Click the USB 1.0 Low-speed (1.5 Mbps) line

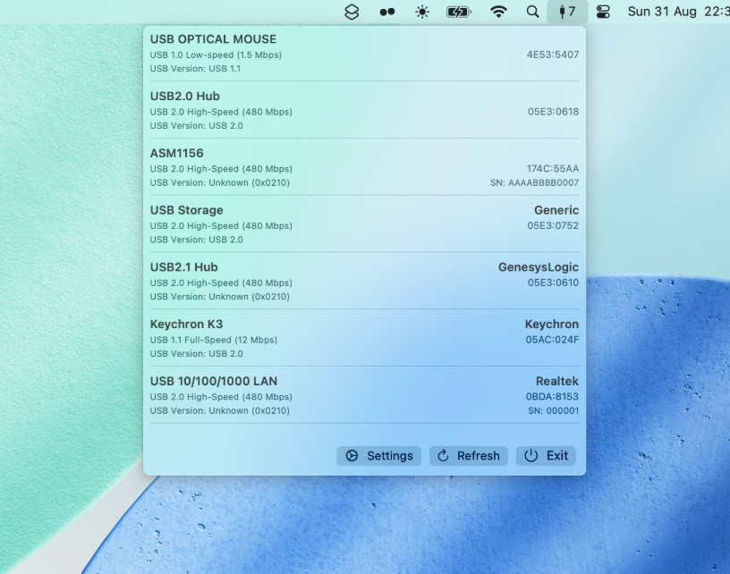[216, 55]
